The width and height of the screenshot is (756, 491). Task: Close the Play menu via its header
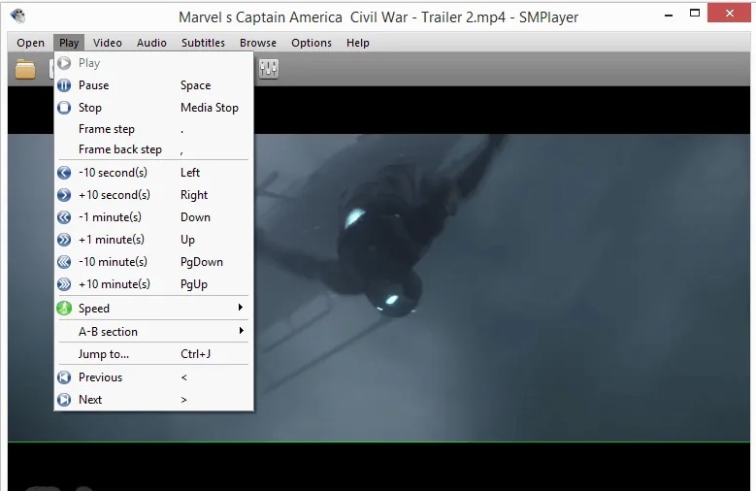69,43
